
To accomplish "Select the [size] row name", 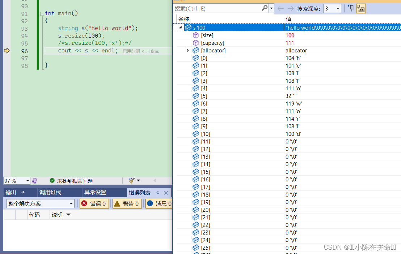I will (x=207, y=35).
